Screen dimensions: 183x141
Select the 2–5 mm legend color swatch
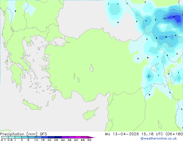25,137
